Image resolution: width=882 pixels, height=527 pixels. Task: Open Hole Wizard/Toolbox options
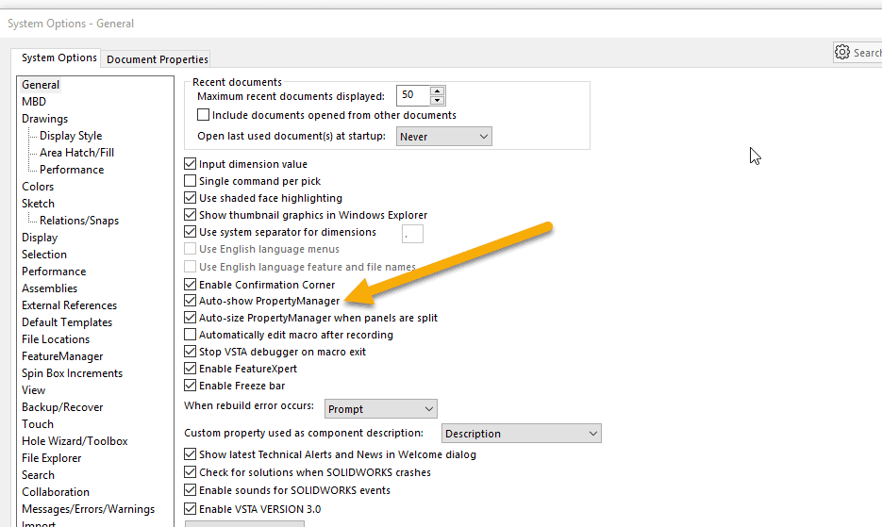(x=75, y=441)
